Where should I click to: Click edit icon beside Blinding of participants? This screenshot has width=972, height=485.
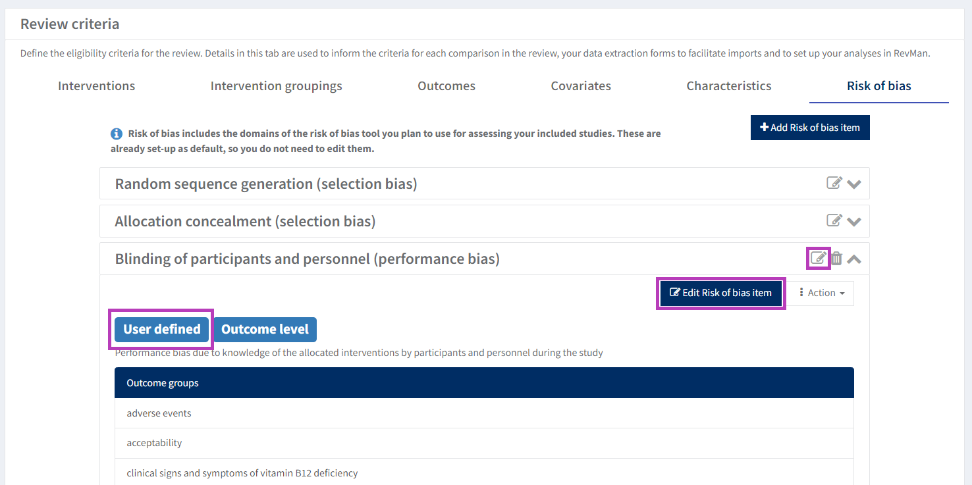coord(818,258)
